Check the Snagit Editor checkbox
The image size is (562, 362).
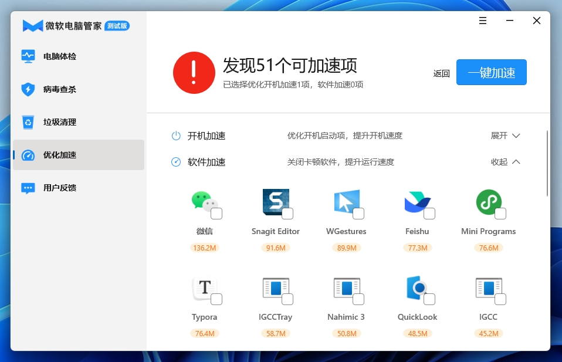287,214
